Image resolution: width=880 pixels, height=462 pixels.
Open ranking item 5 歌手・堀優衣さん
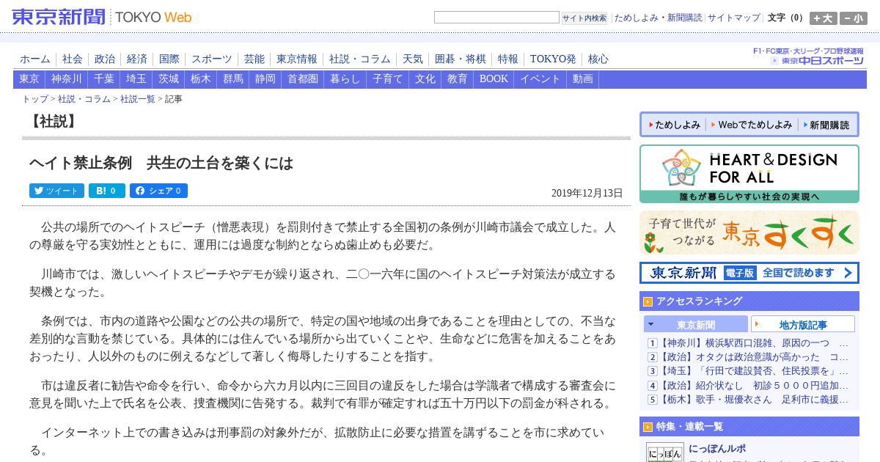tap(754, 400)
